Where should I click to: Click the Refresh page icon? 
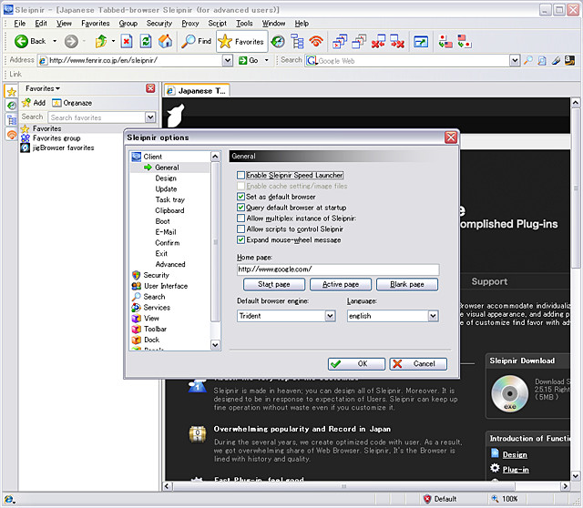146,41
